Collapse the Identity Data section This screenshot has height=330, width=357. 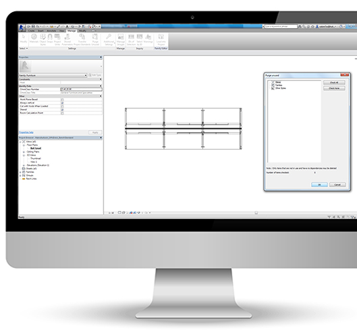click(x=101, y=86)
